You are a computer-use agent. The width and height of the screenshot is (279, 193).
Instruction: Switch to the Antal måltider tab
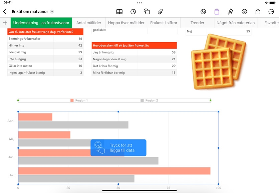click(89, 23)
